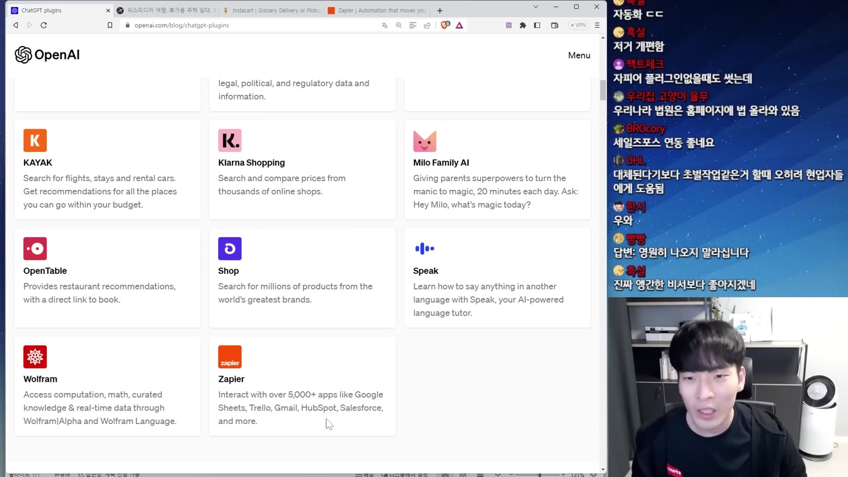Click the KAYAK orange K icon
The width and height of the screenshot is (848, 477).
[35, 141]
